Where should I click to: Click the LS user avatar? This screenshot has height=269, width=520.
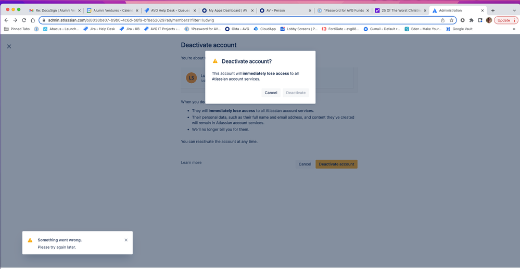(x=192, y=78)
